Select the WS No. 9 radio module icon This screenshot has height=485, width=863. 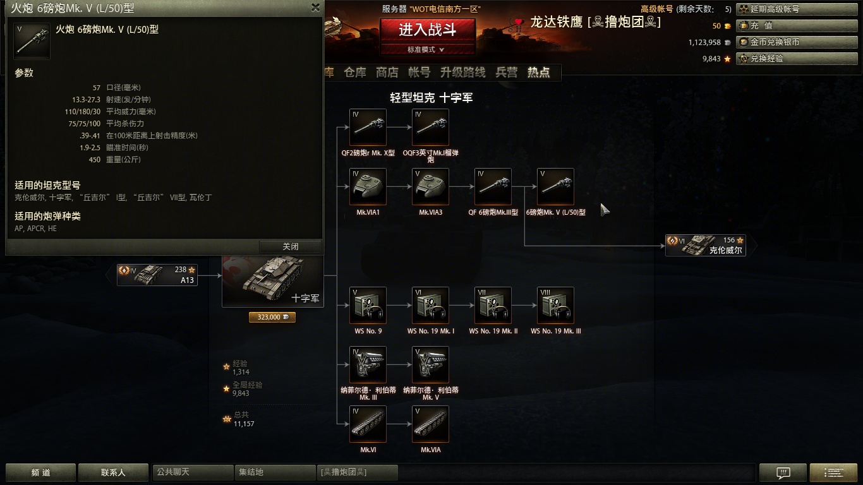coord(368,306)
